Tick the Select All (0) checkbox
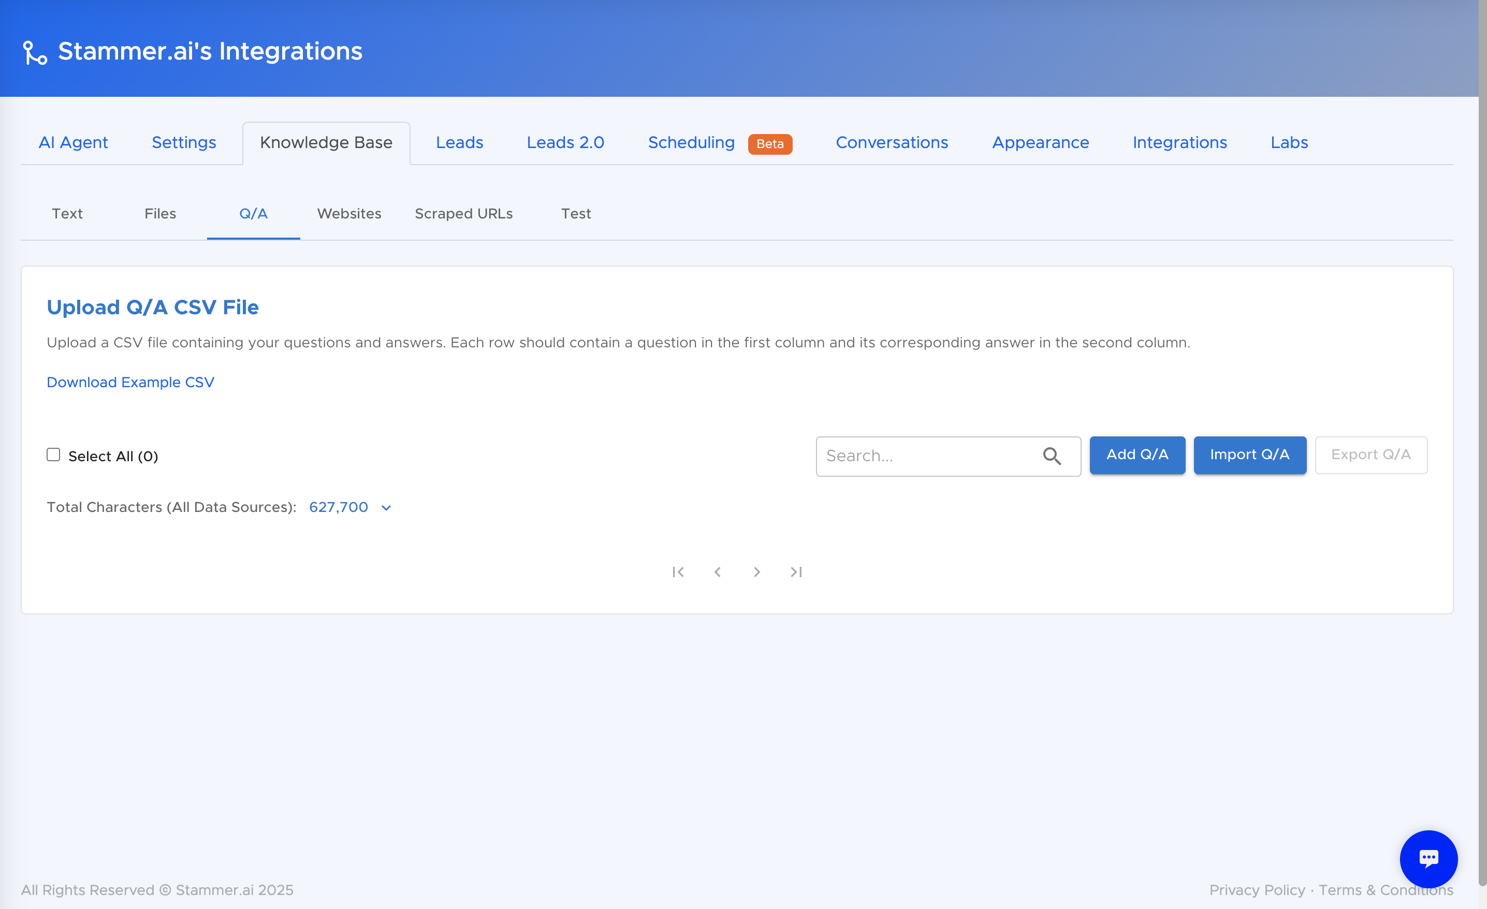Viewport: 1487px width, 909px height. (54, 455)
